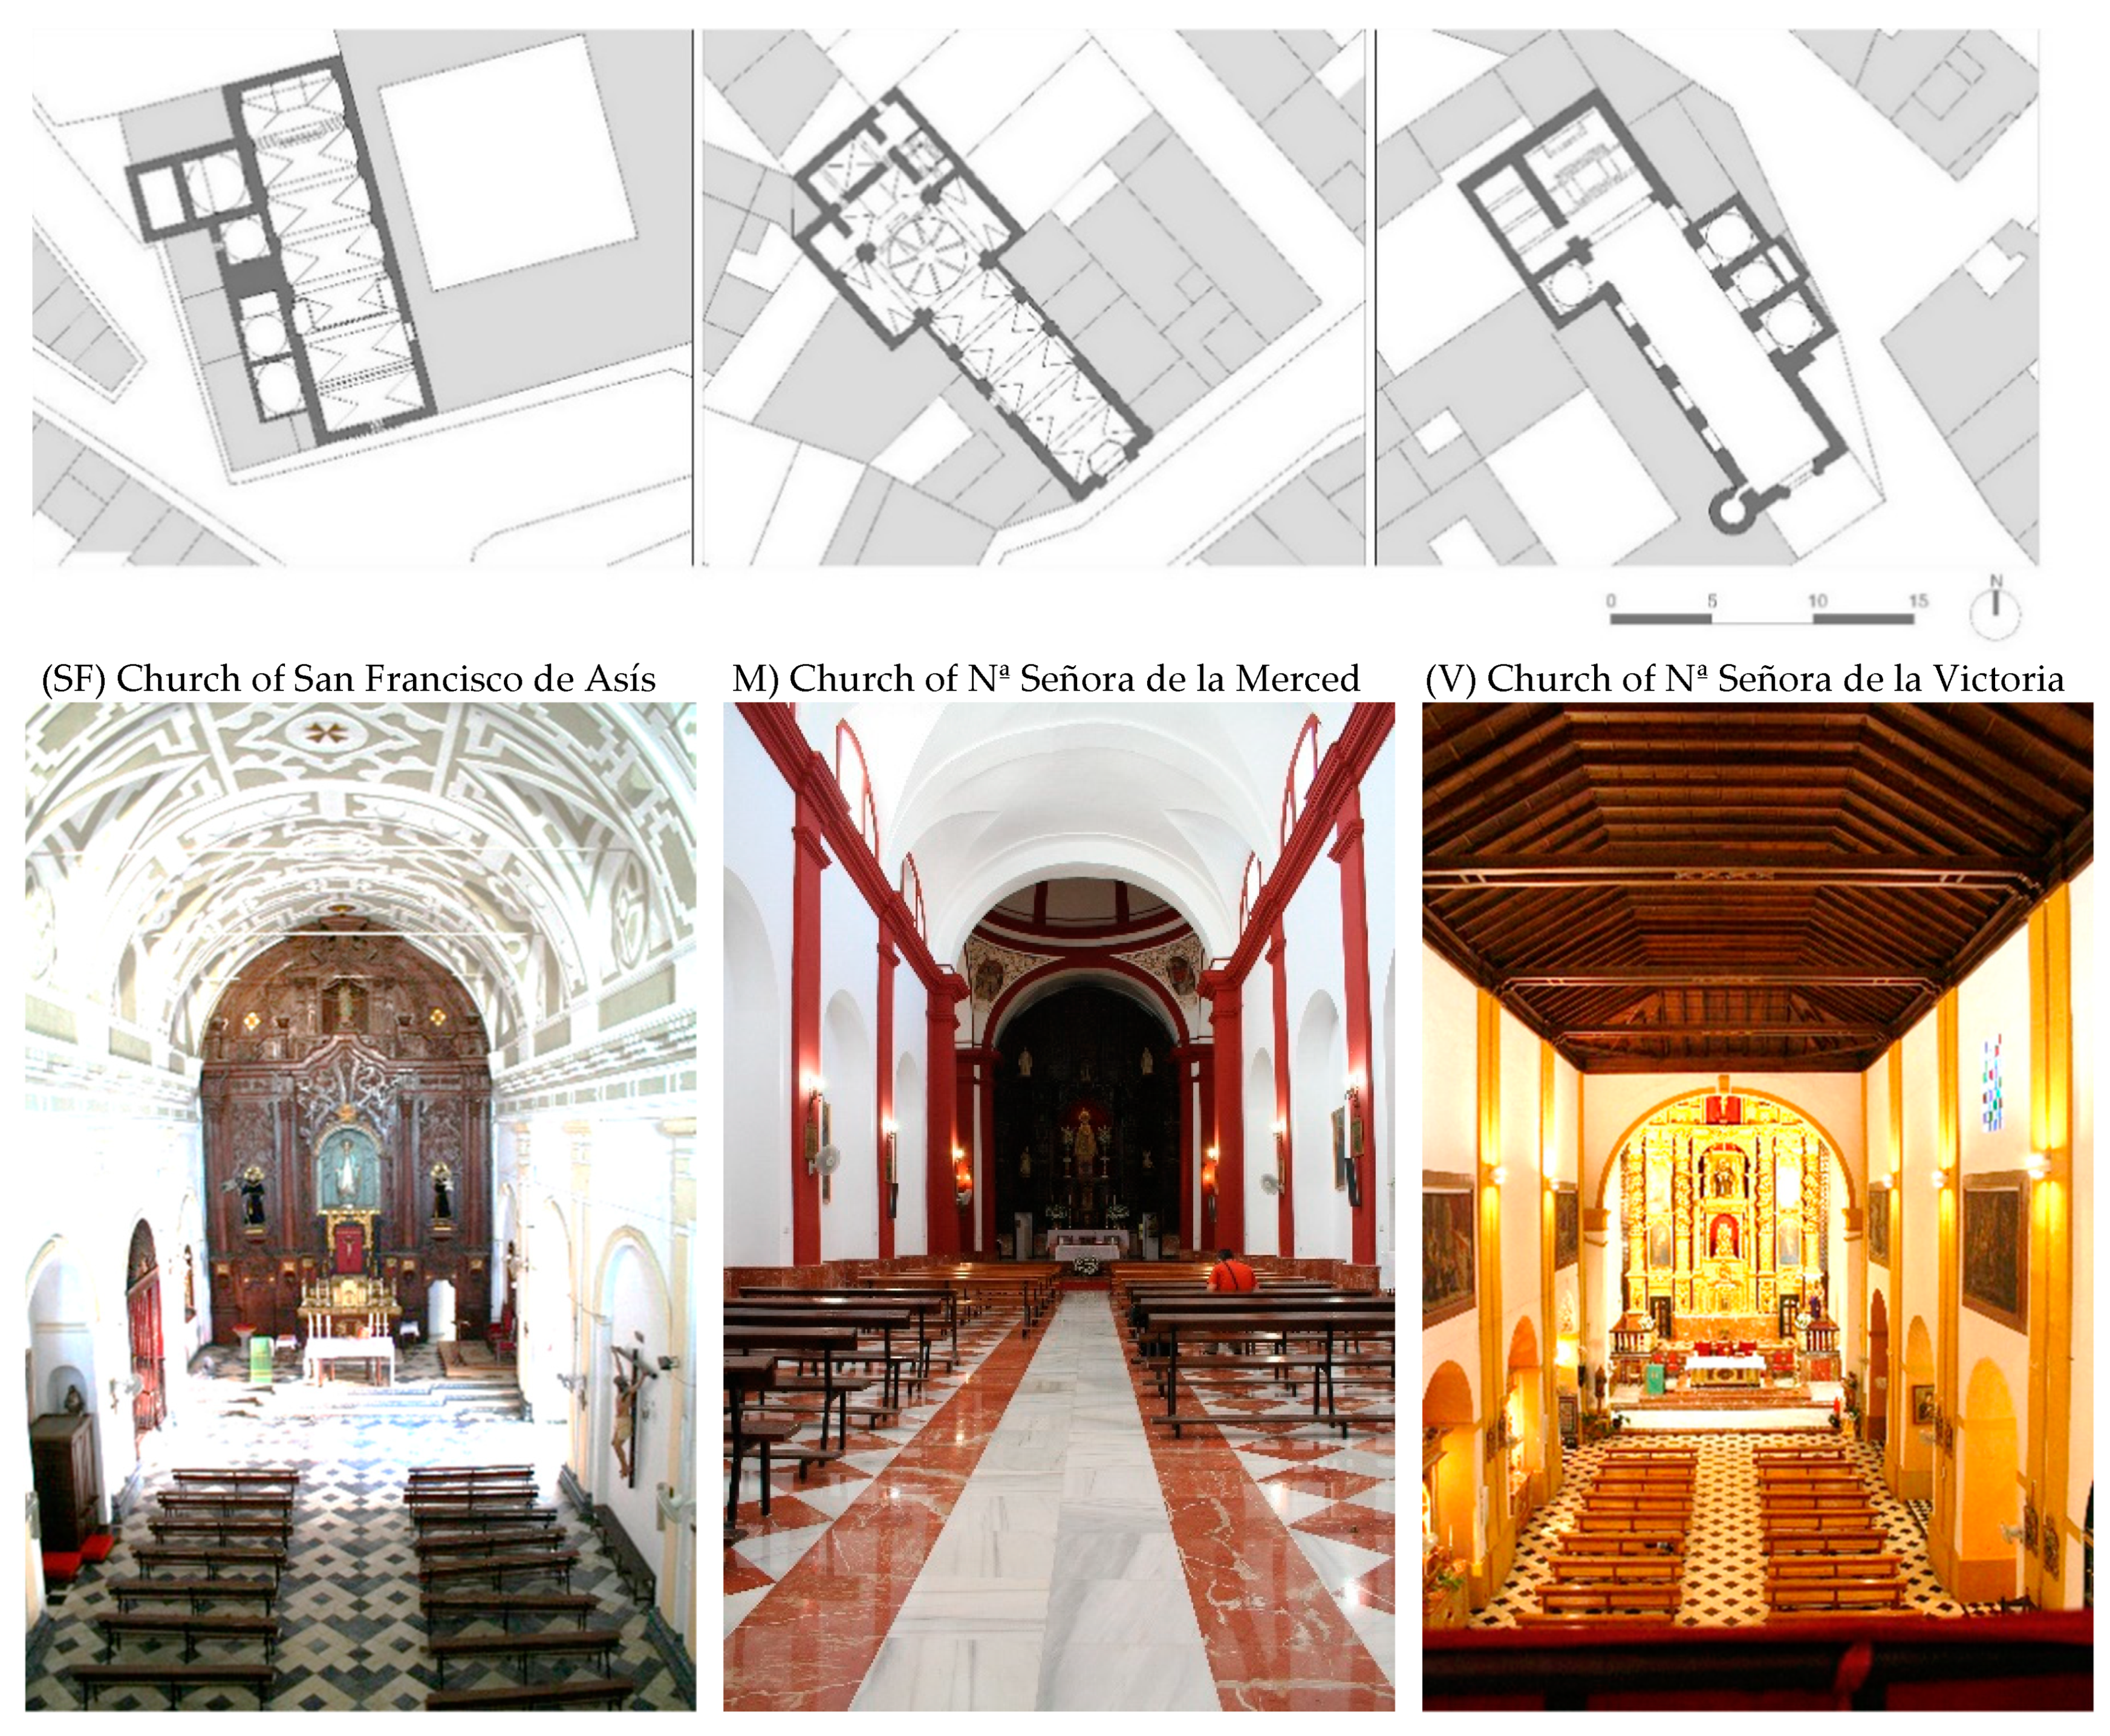Click the wooden coffered ceiling in Victoria photo

1757,860
